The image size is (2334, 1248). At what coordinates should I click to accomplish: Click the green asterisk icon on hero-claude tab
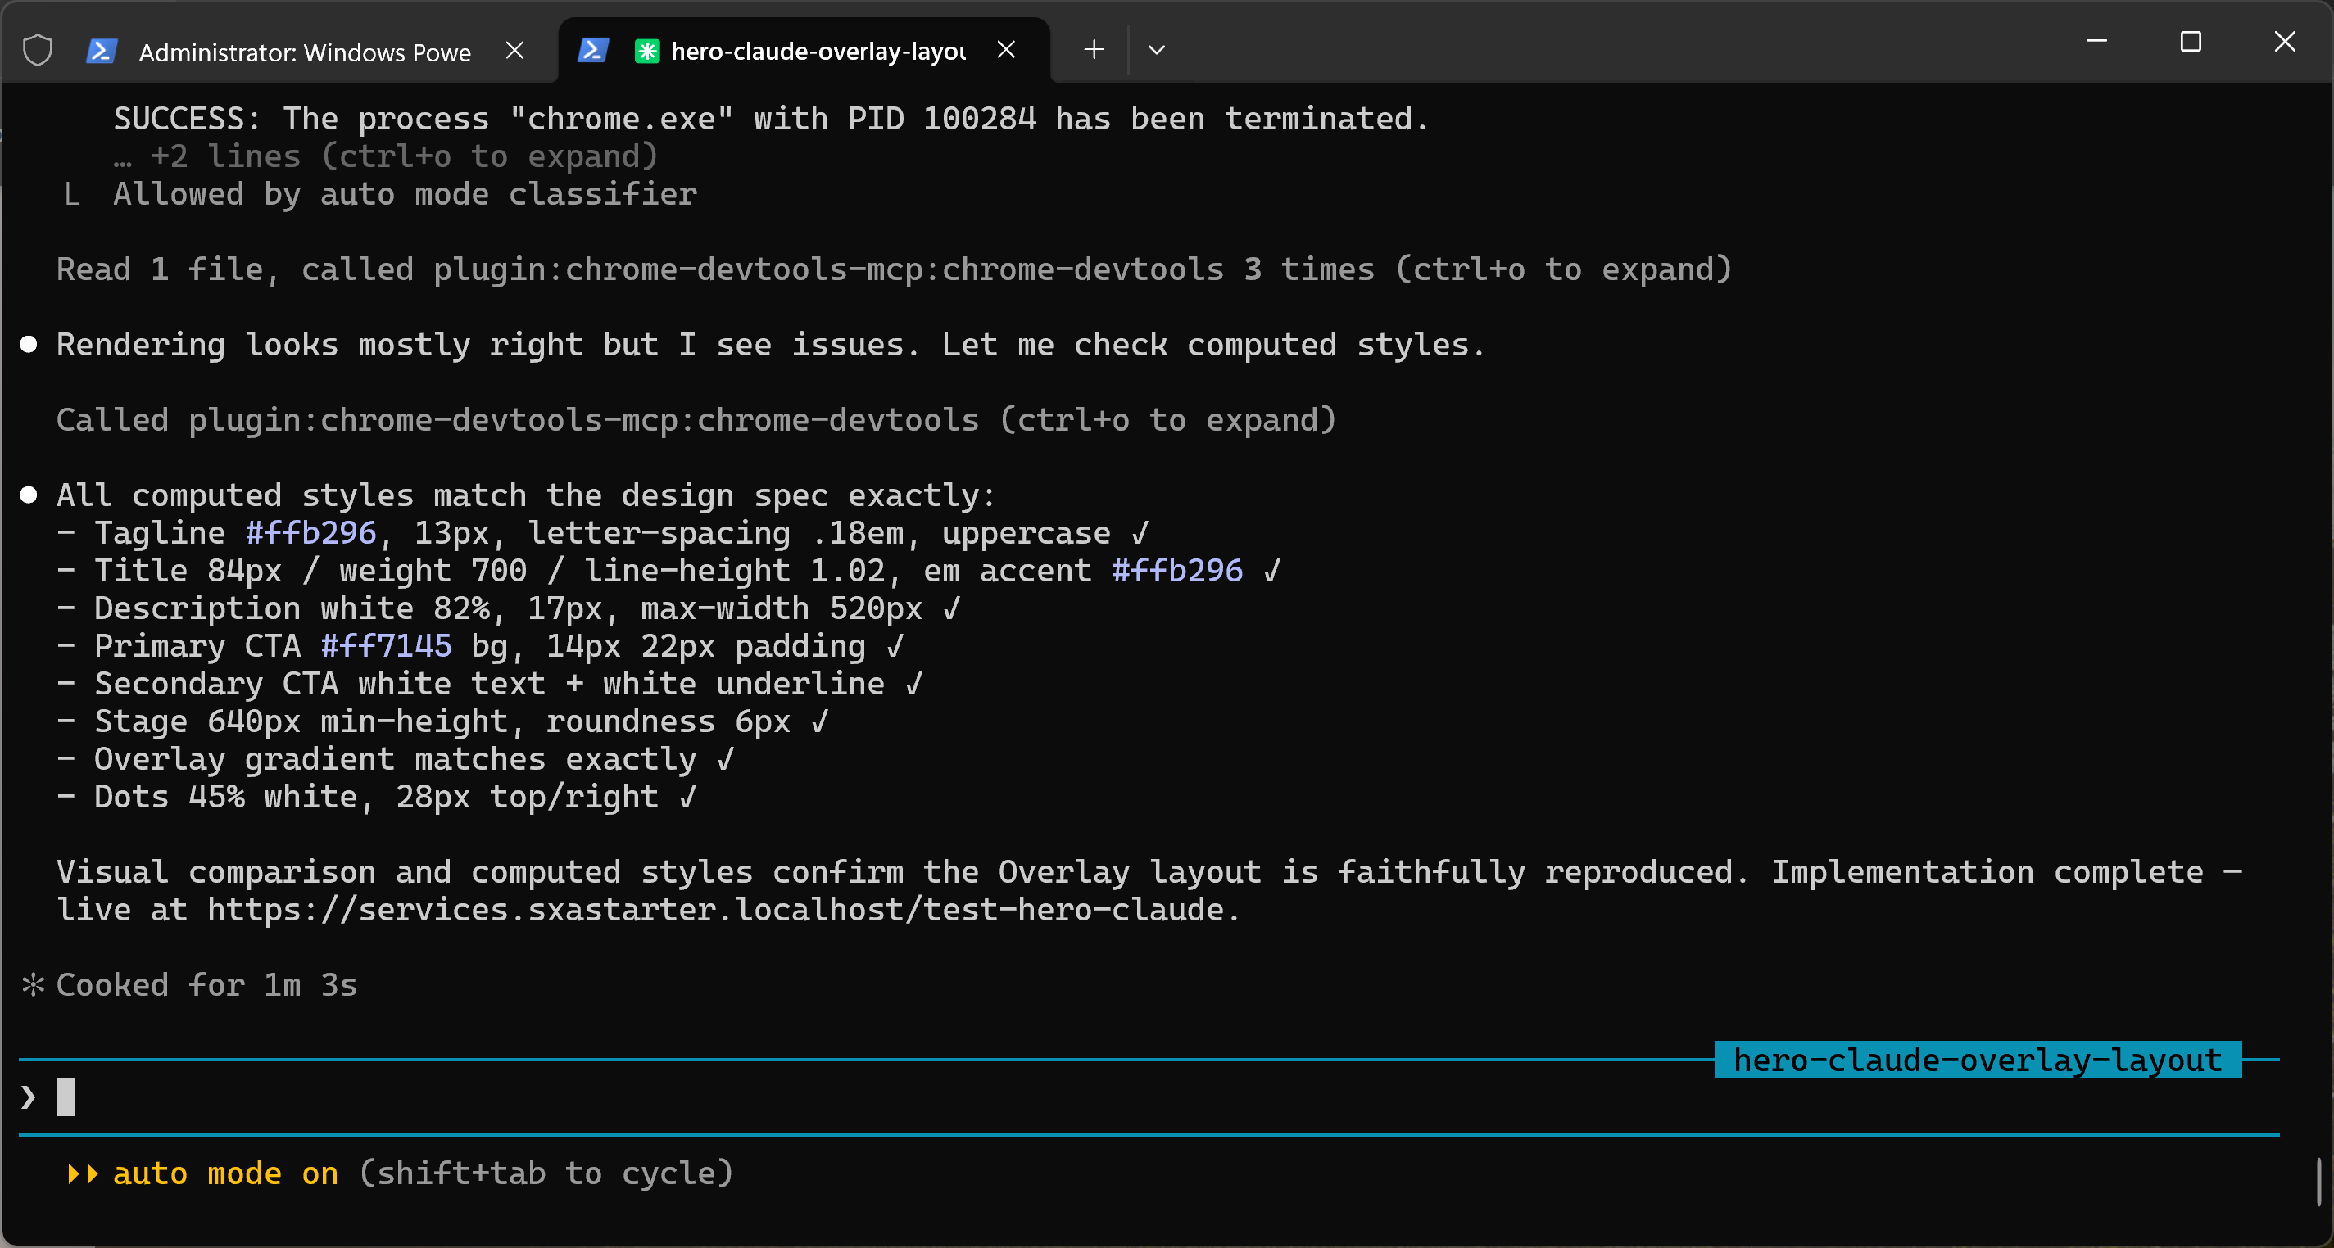tap(646, 51)
